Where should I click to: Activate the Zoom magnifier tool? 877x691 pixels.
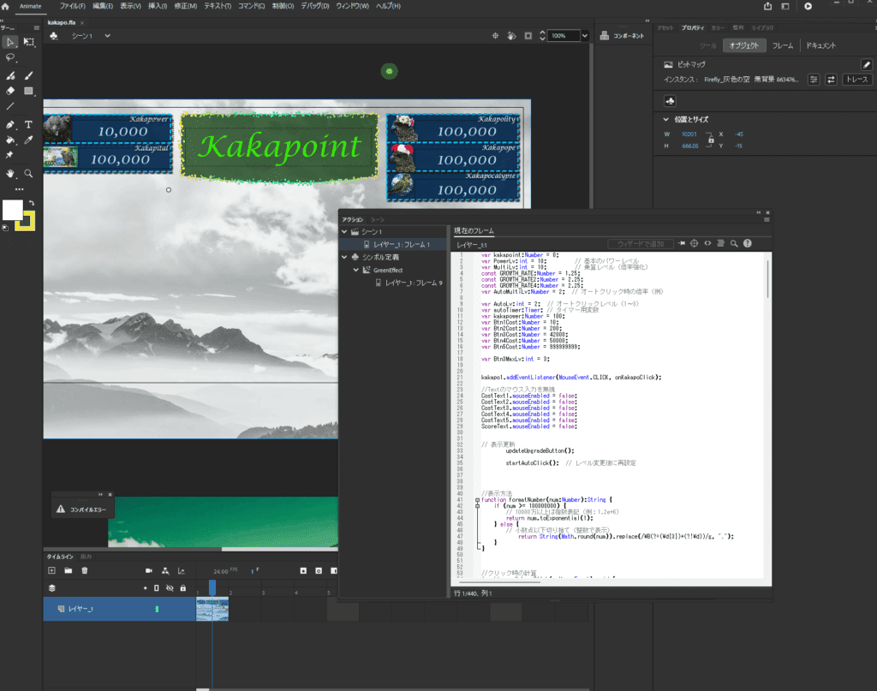[x=28, y=173]
